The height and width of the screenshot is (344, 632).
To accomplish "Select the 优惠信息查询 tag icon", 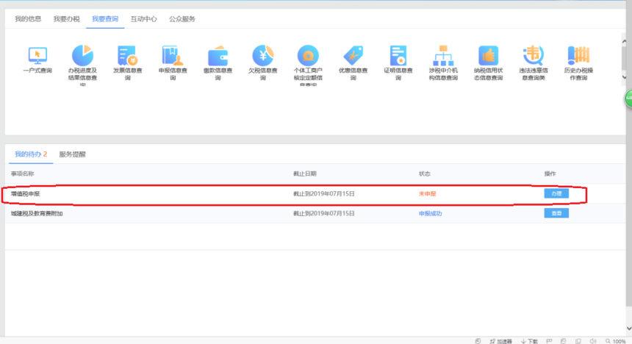I will click(x=353, y=56).
